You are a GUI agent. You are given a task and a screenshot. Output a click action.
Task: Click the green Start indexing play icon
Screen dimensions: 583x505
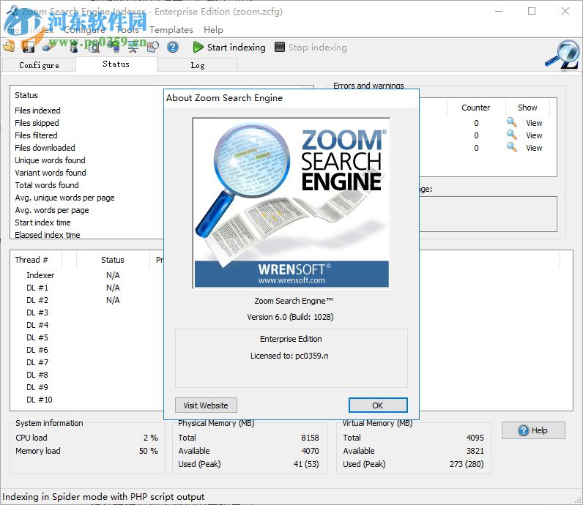point(198,47)
